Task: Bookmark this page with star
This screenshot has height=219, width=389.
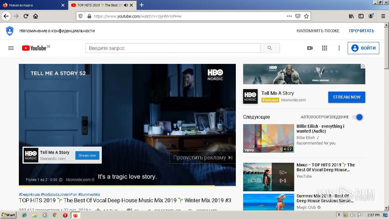Action: tap(306, 16)
